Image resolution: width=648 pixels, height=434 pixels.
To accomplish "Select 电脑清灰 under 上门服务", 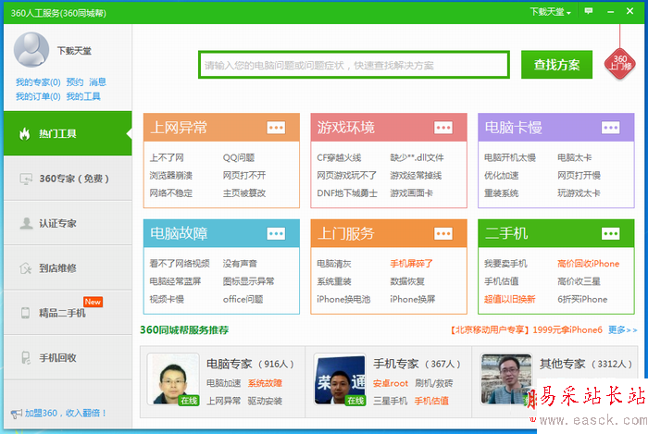I will [x=334, y=264].
